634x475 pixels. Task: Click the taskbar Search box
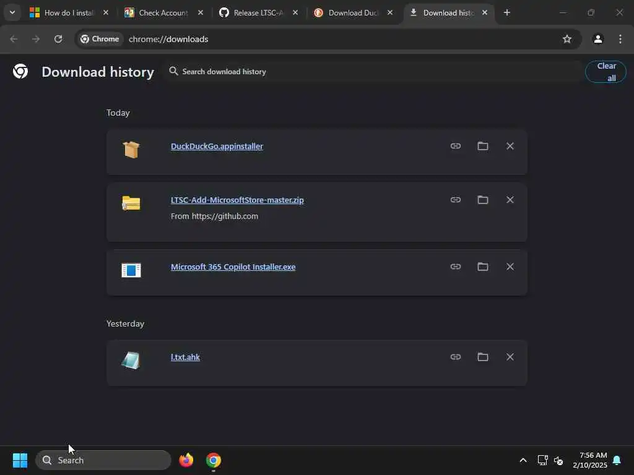(x=103, y=460)
